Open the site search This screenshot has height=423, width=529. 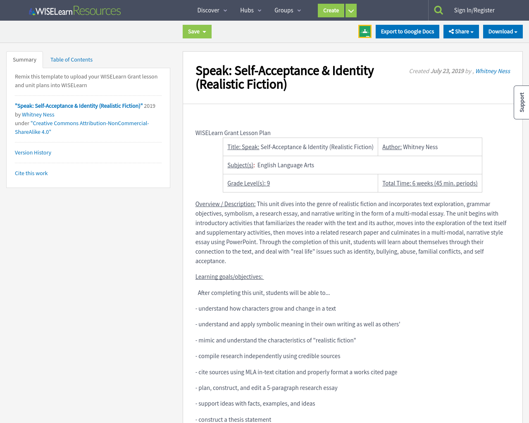438,9
